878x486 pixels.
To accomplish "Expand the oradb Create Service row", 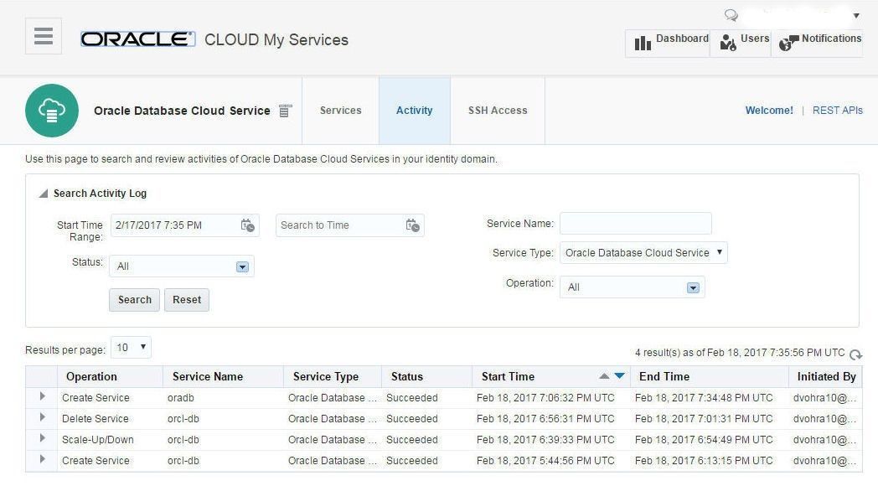I will tap(42, 396).
